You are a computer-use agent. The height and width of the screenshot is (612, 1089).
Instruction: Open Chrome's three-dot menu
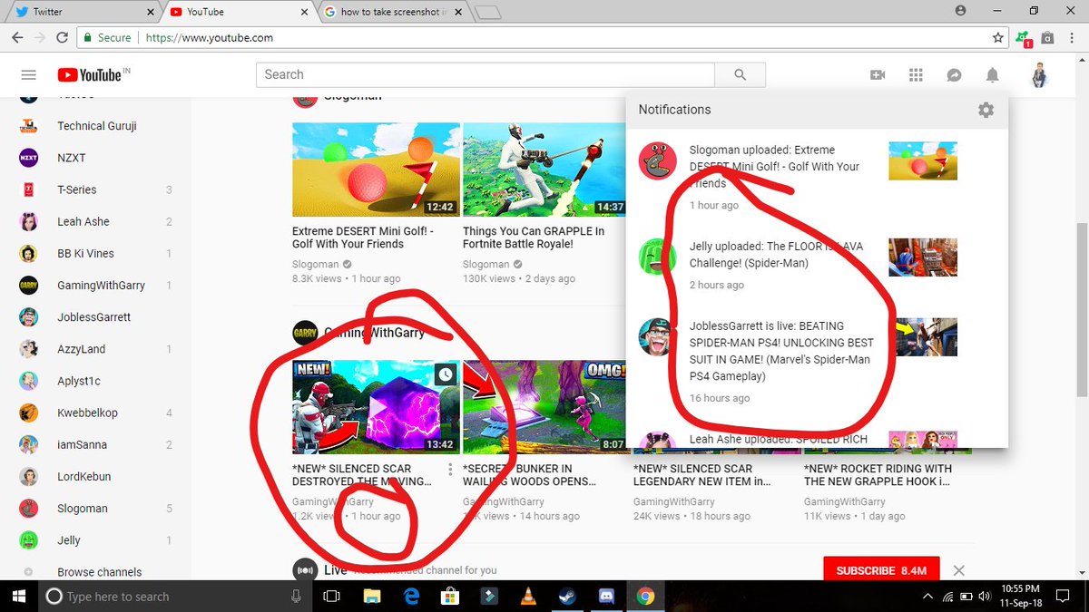click(x=1072, y=38)
